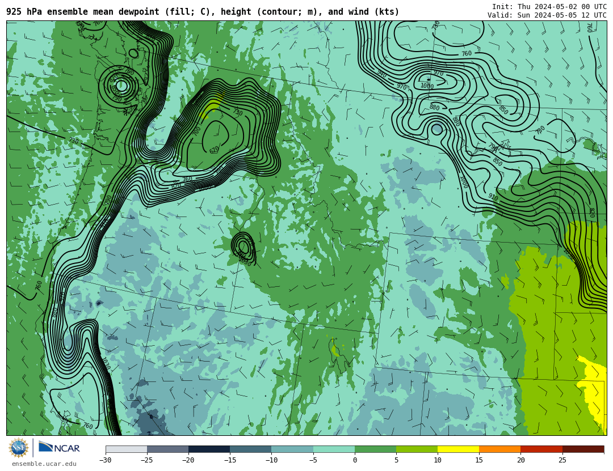
Task: Click the 25 colorbar label
Action: [x=562, y=460]
